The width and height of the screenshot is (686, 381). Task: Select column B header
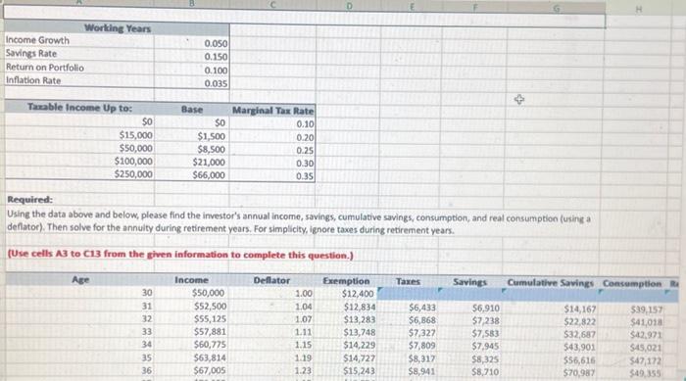click(x=192, y=4)
